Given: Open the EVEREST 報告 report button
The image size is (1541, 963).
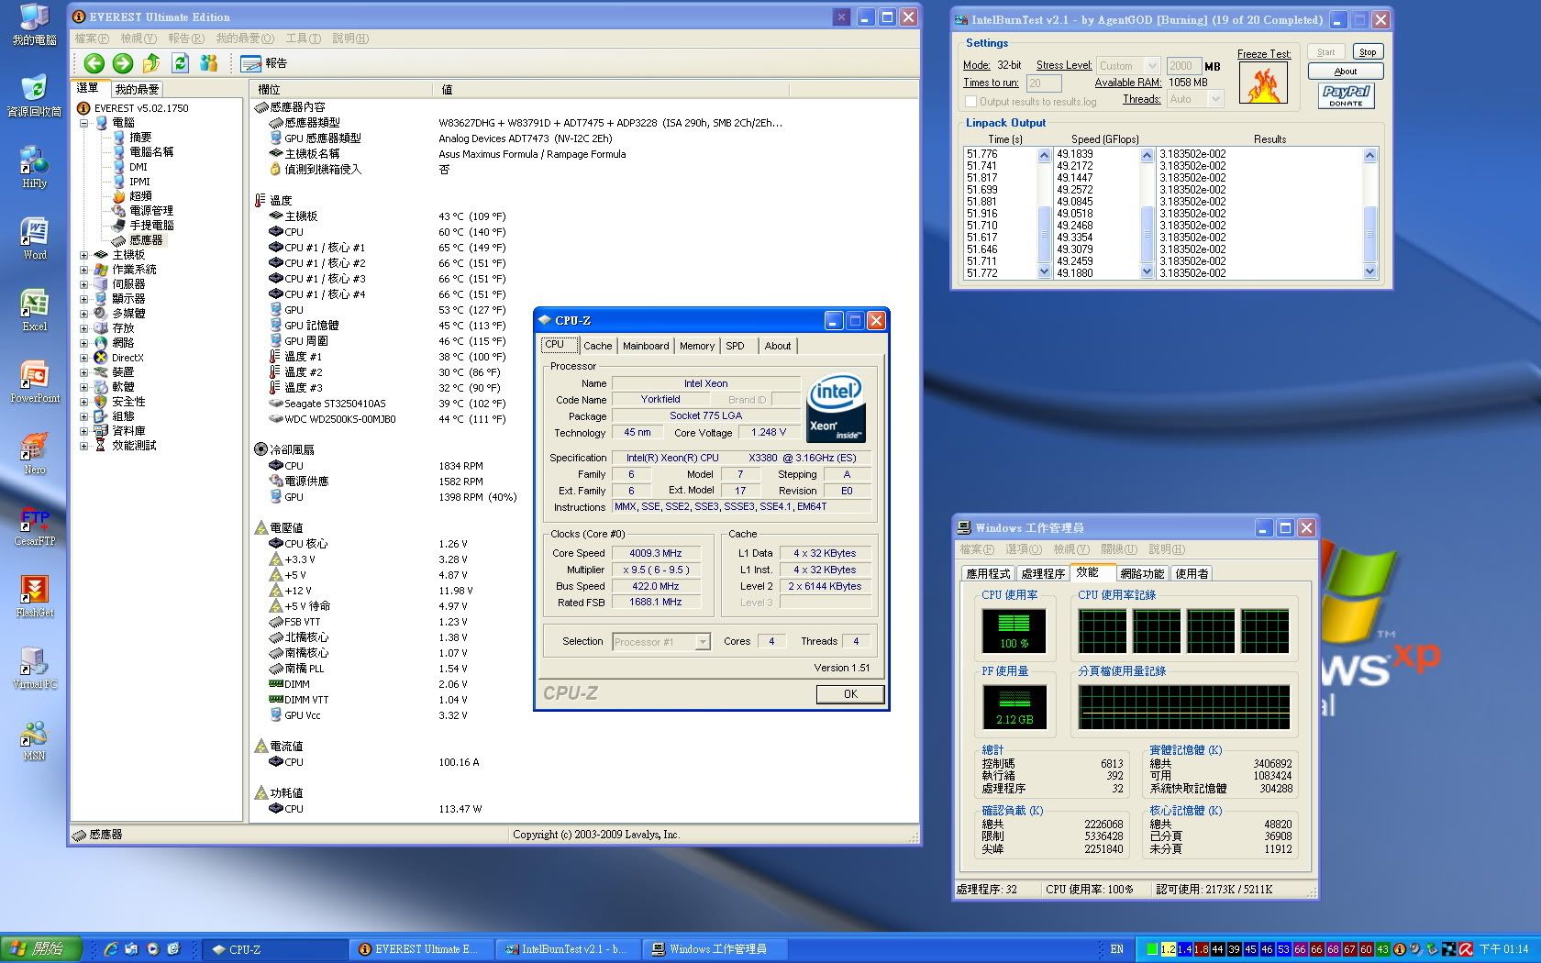Looking at the screenshot, I should [x=264, y=63].
